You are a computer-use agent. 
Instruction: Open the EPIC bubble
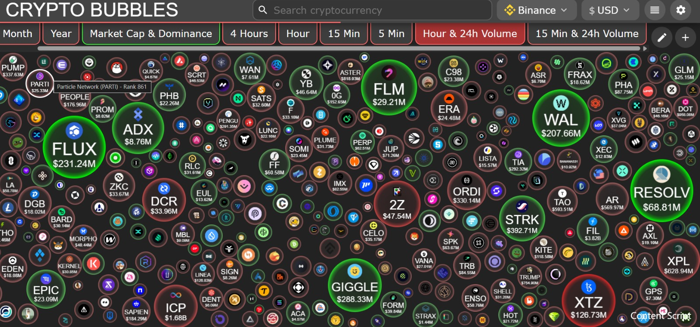click(46, 290)
